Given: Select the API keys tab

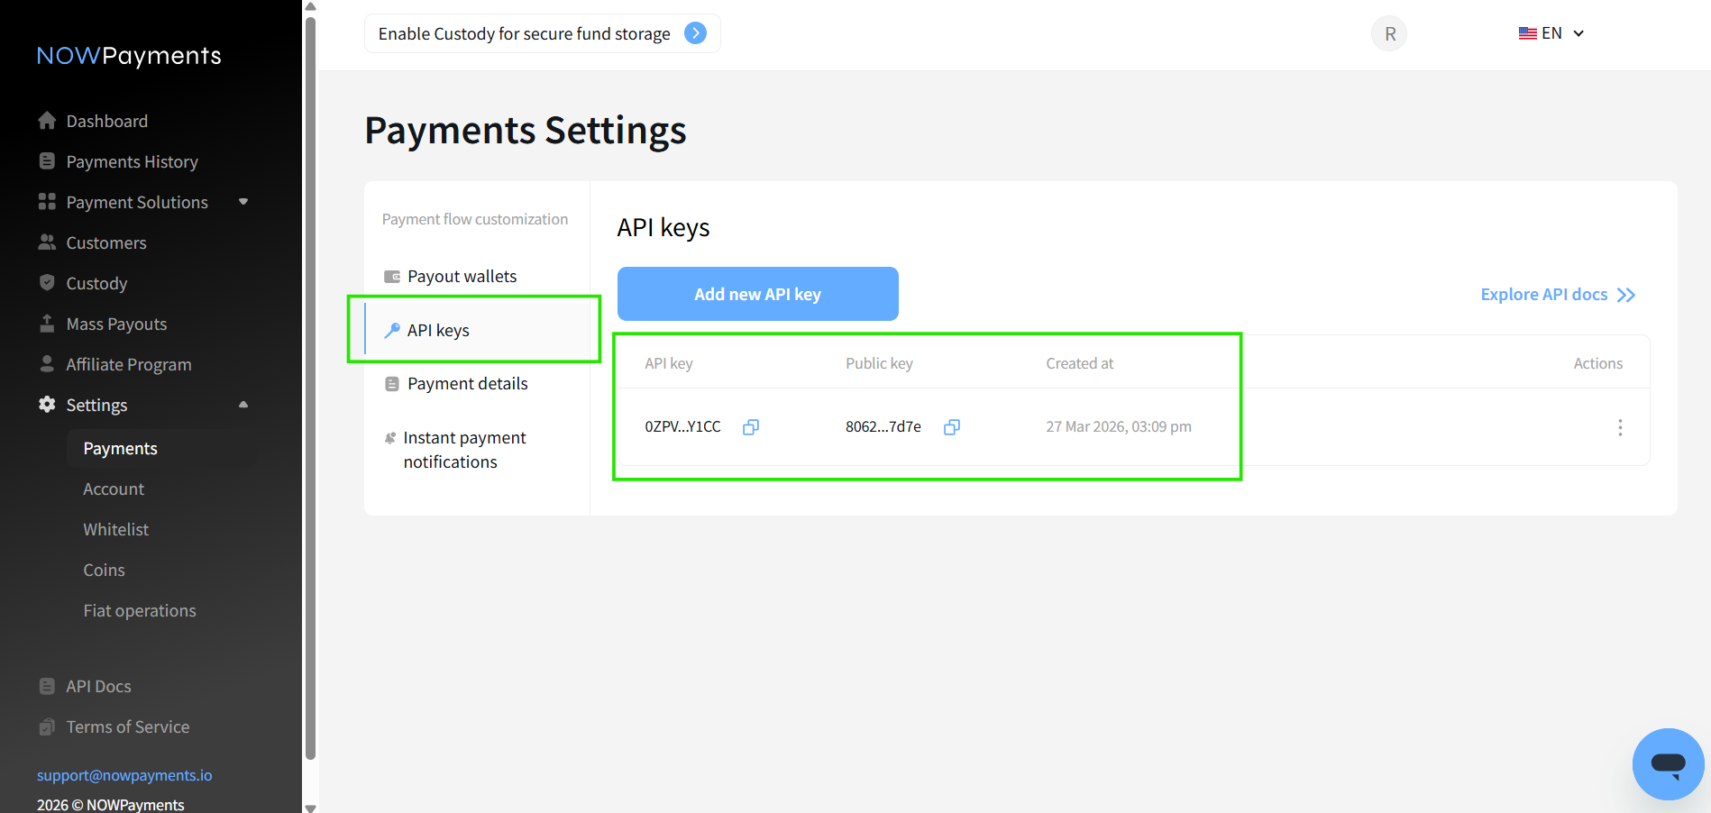Looking at the screenshot, I should tap(477, 330).
